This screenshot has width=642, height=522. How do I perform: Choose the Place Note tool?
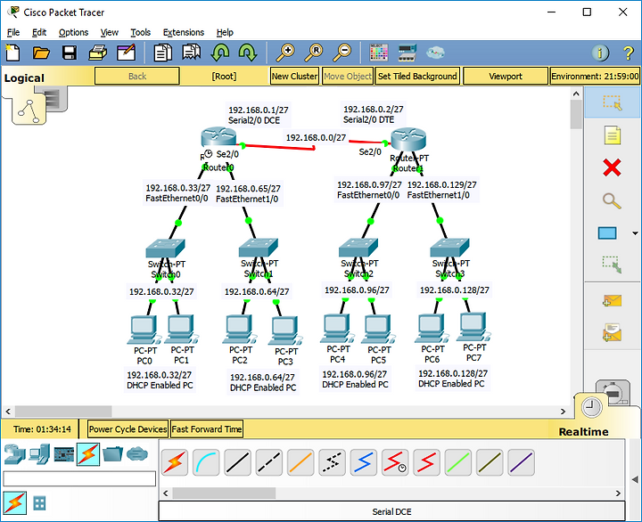pos(612,135)
